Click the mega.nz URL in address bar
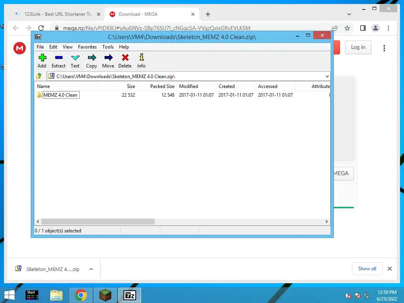The height and width of the screenshot is (303, 404). [x=157, y=28]
